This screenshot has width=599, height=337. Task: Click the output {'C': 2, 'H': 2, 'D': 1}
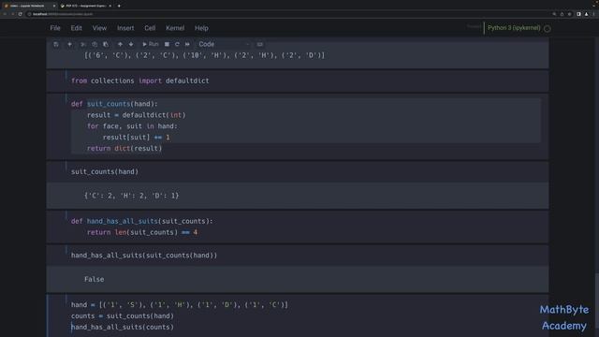coord(131,196)
